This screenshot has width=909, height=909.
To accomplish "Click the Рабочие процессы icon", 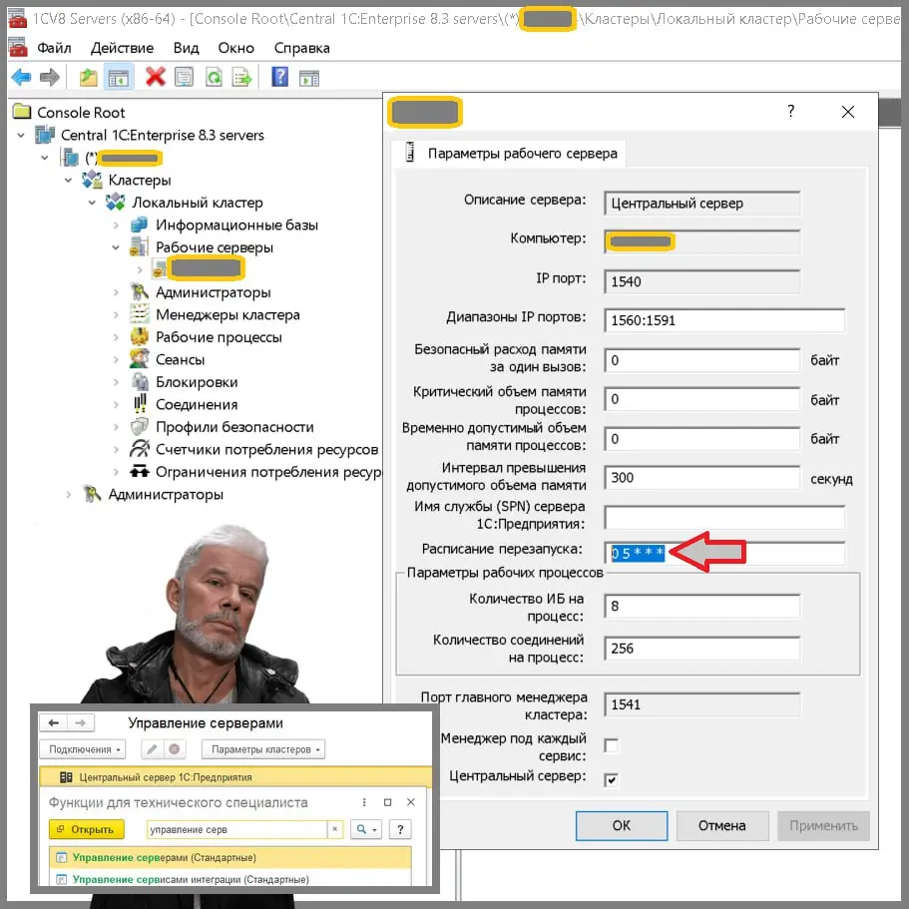I will (139, 337).
